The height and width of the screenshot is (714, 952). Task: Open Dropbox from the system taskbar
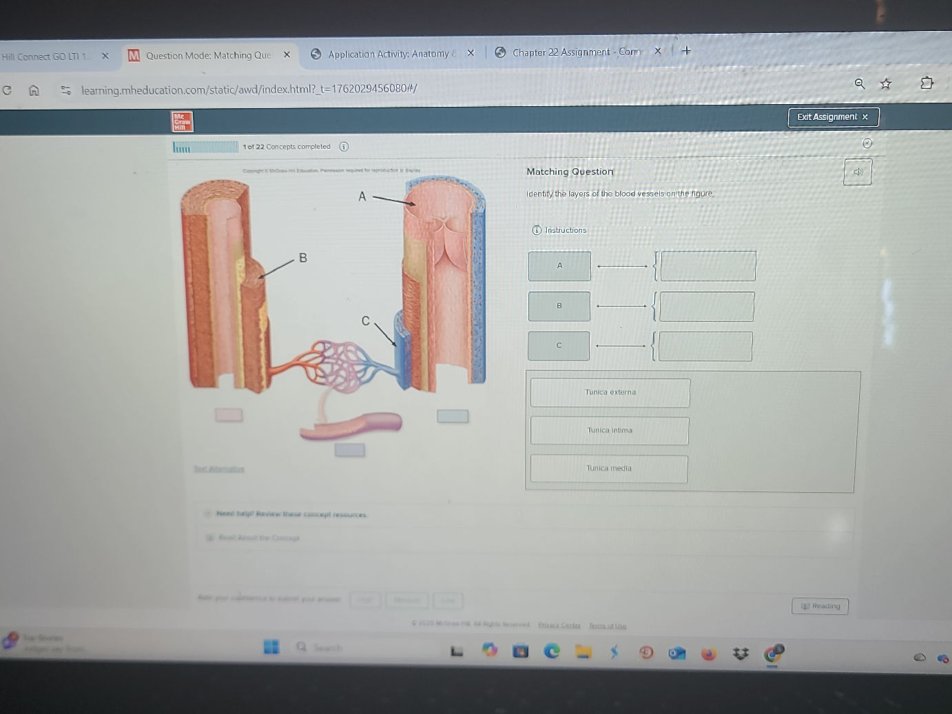(x=740, y=652)
